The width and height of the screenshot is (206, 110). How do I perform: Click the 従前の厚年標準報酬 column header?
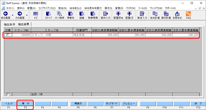[x=132, y=30]
